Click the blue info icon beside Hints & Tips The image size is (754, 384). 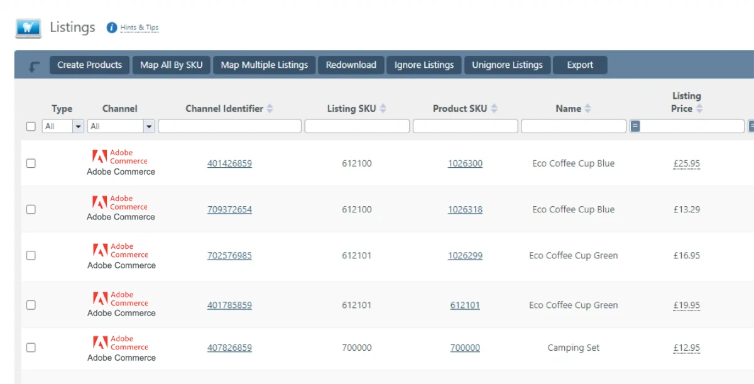(x=112, y=28)
